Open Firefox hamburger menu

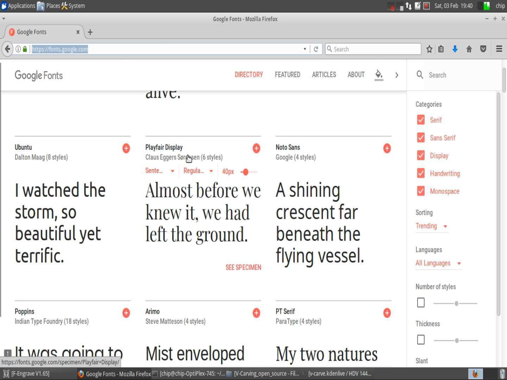[x=499, y=49]
